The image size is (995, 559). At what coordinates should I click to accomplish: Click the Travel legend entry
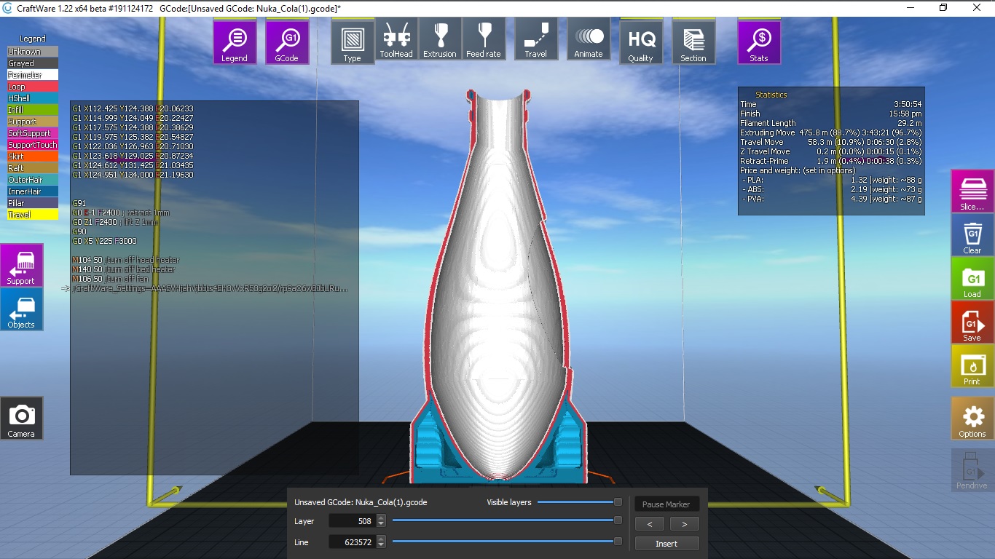33,215
